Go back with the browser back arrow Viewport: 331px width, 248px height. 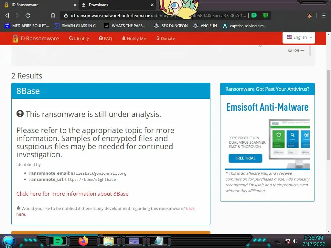coord(7,15)
